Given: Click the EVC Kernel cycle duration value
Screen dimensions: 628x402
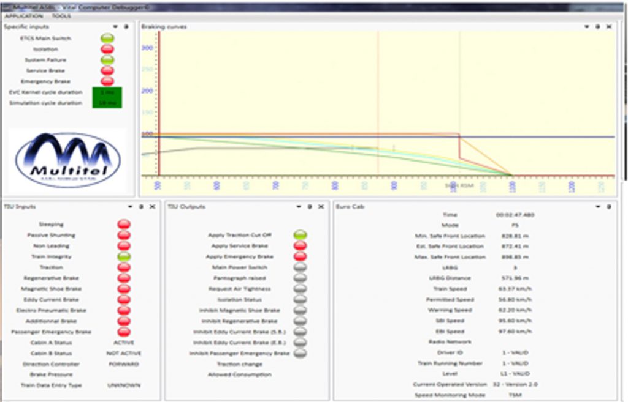Looking at the screenshot, I should click(x=107, y=92).
